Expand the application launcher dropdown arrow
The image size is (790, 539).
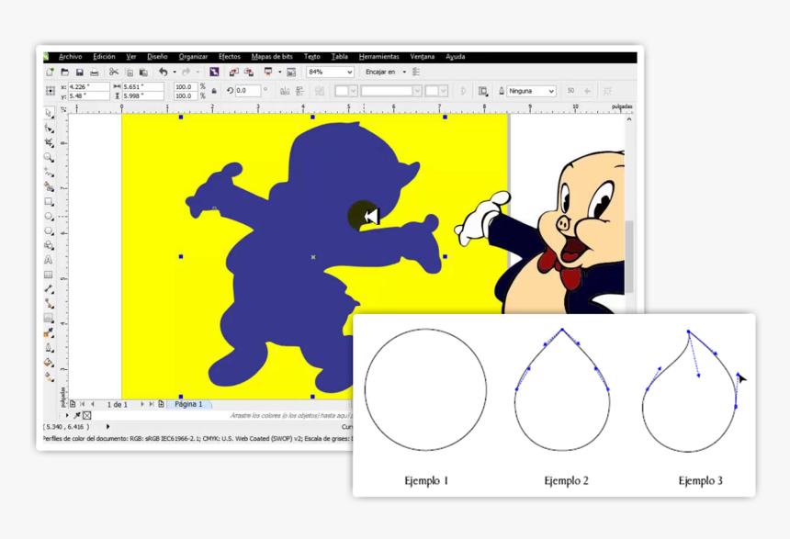click(x=279, y=72)
